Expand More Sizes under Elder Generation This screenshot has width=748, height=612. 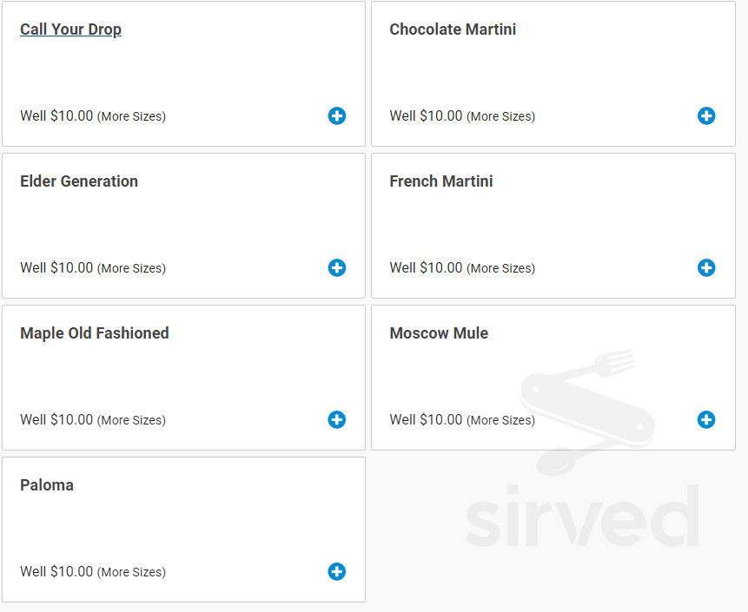(x=131, y=268)
